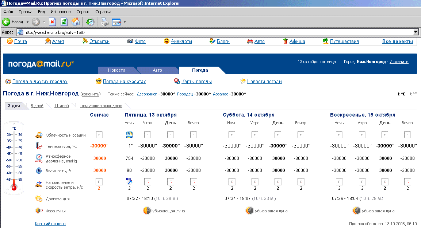Viewport: 421px width, 228px height.
Task: Expand the address bar dropdown
Action: coord(416,32)
